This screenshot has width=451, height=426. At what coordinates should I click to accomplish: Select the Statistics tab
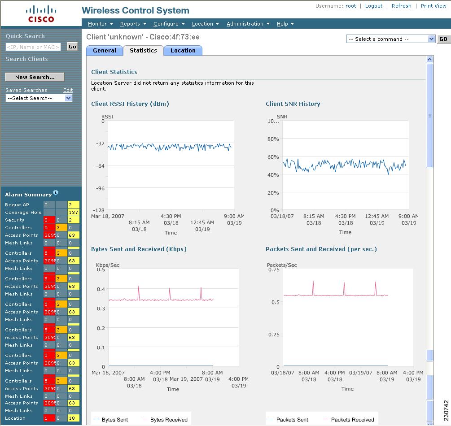[x=143, y=51]
